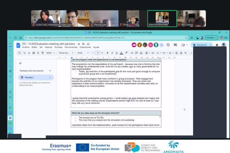
Task: Toggle bold formatting
Action: click(107, 53)
